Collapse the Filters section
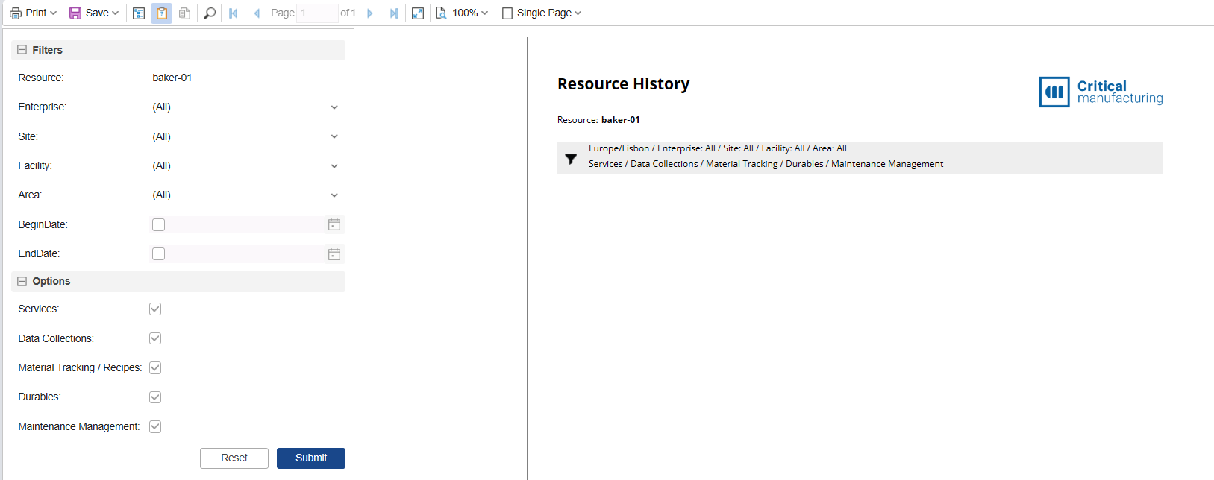Image resolution: width=1214 pixels, height=480 pixels. [22, 50]
